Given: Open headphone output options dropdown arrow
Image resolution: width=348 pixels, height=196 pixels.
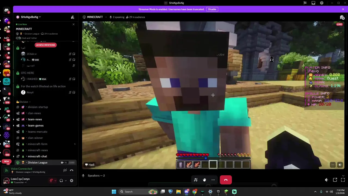Looking at the screenshot, I should pyautogui.click(x=66, y=181).
